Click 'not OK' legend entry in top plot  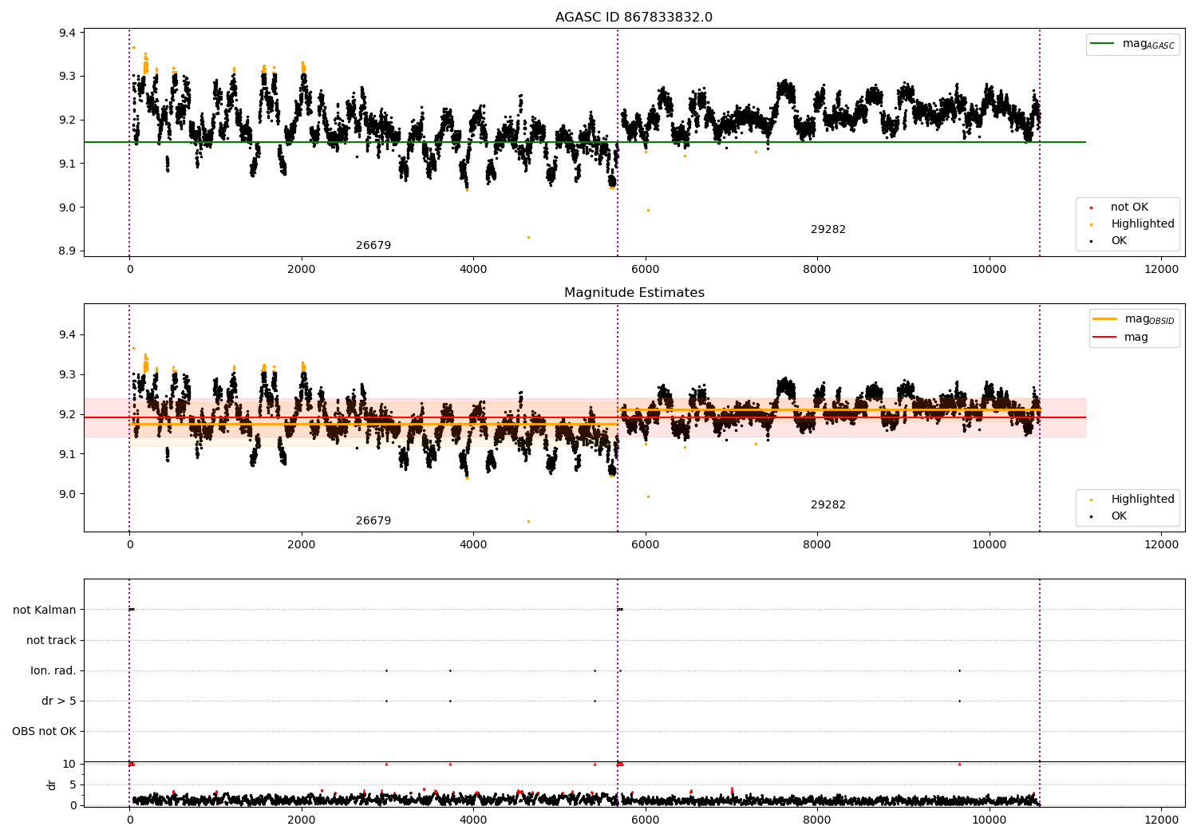(1129, 208)
